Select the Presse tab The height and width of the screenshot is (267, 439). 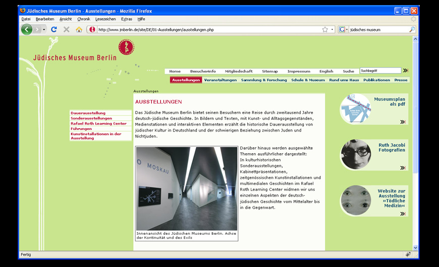coord(401,80)
